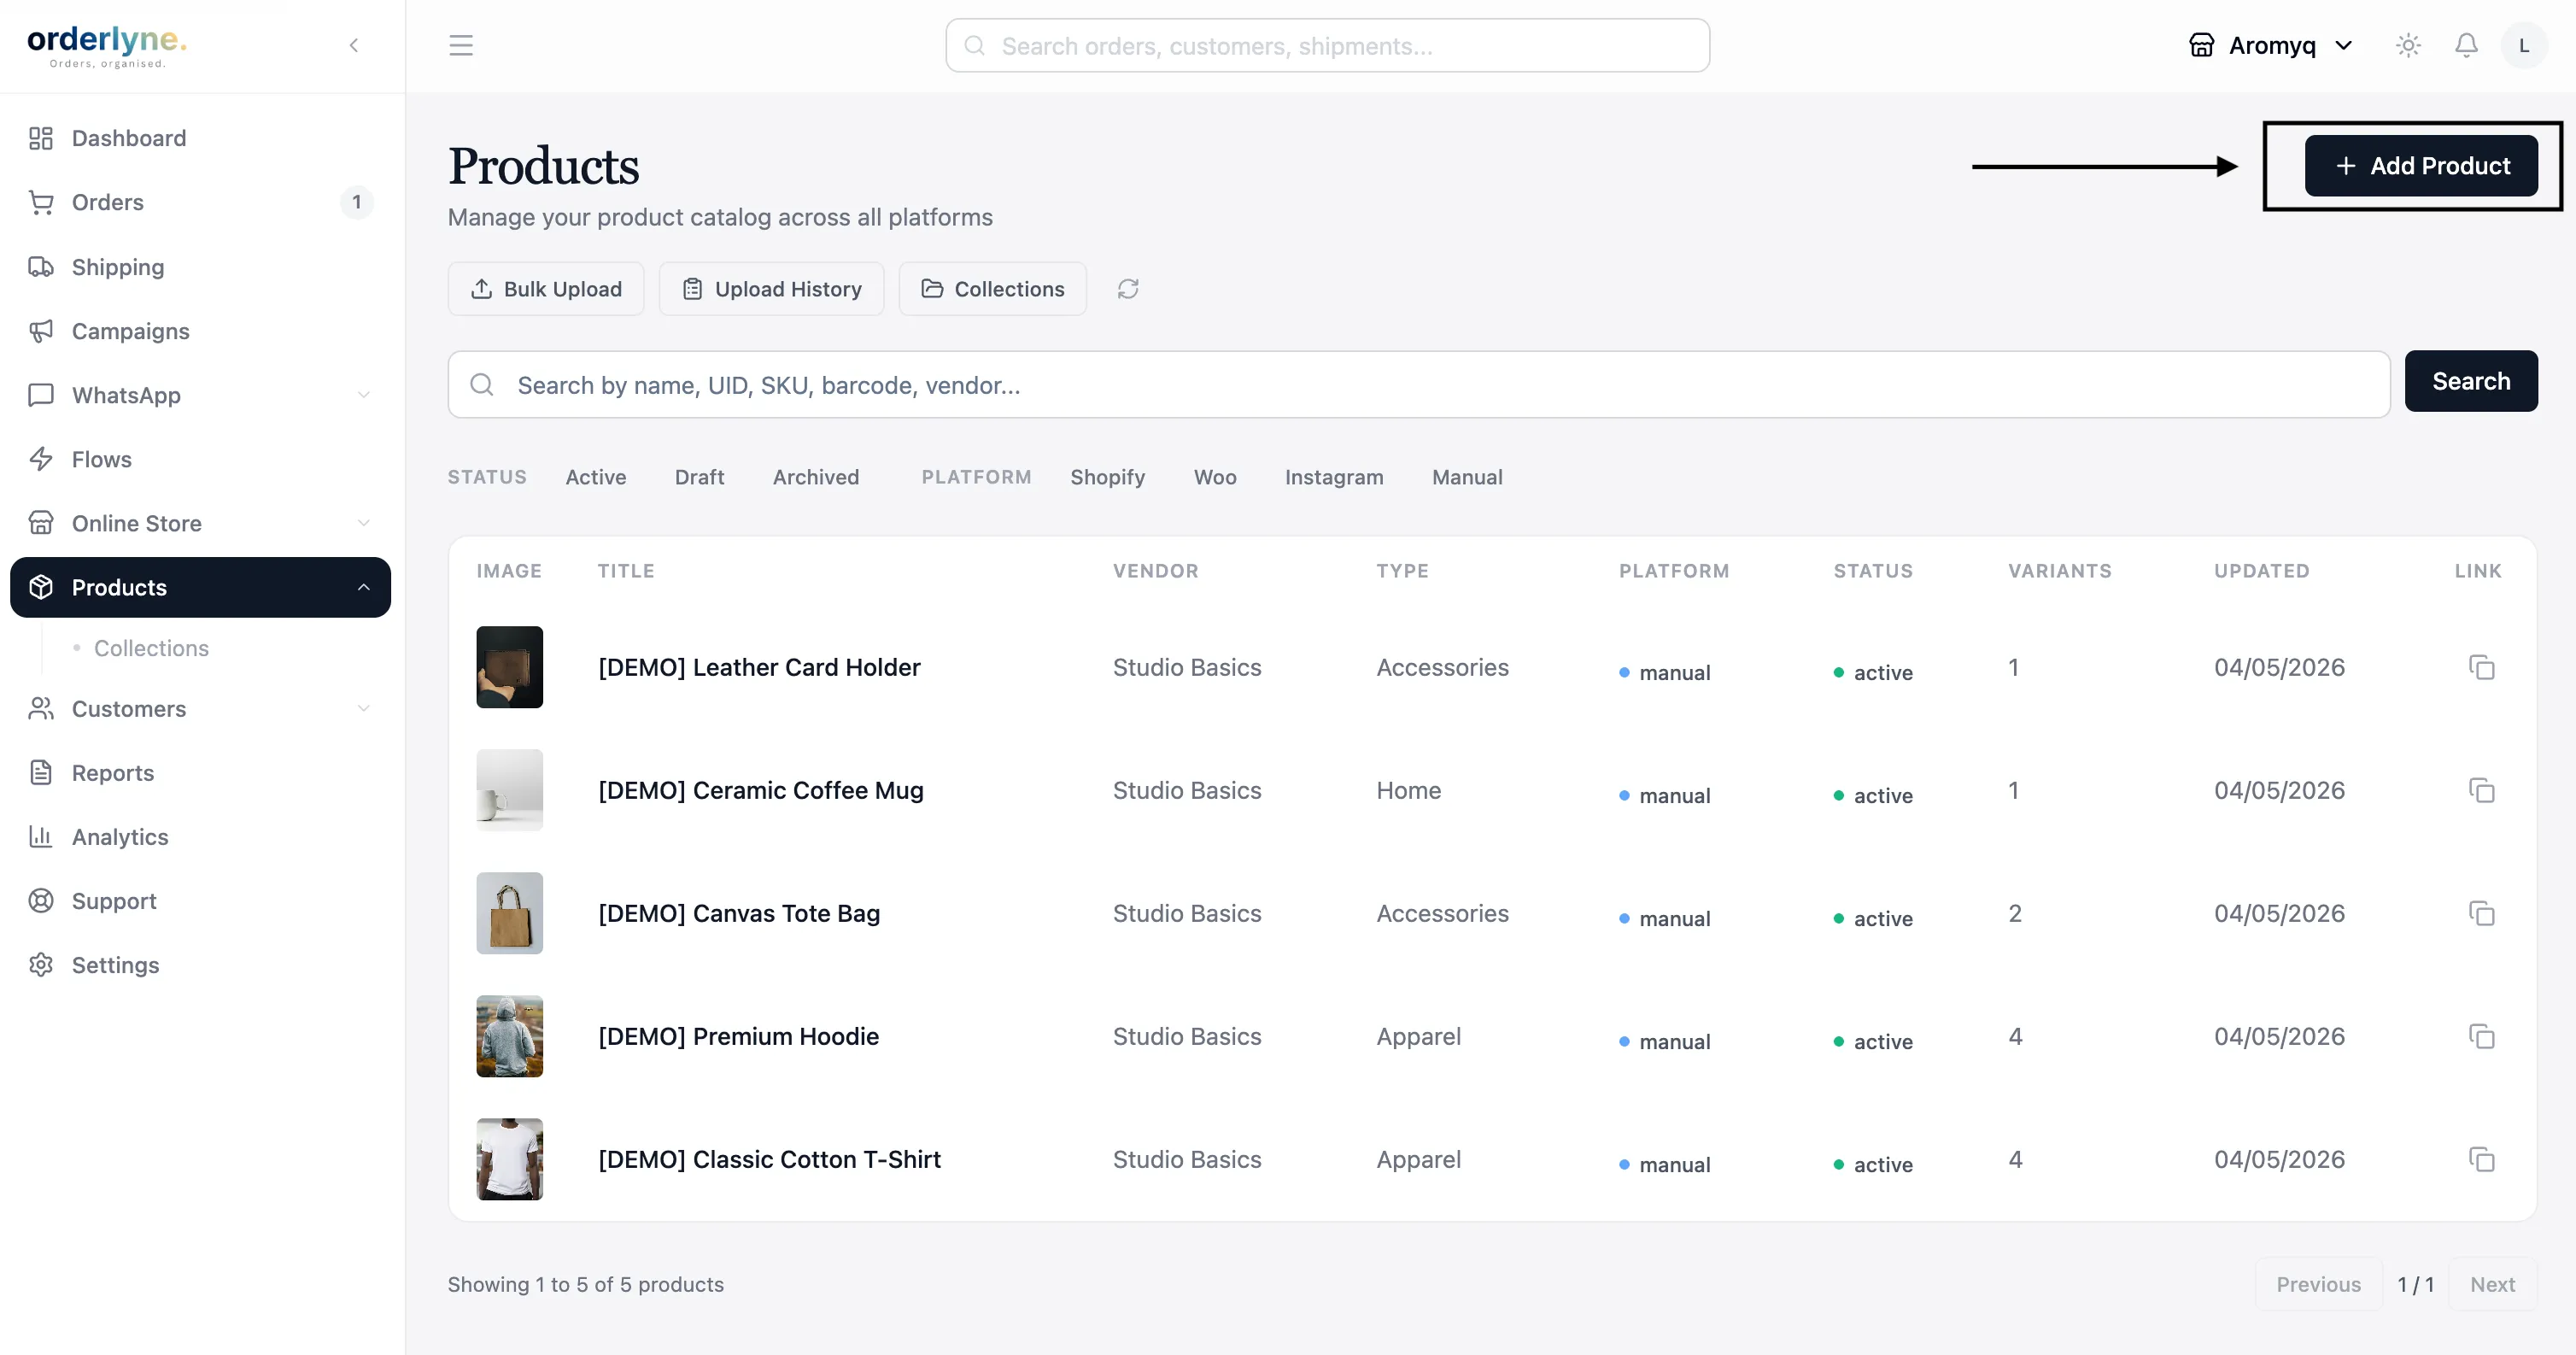Open Shipping section

pyautogui.click(x=200, y=267)
